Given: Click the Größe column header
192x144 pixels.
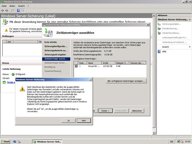Looking at the screenshot, I should 108,63.
